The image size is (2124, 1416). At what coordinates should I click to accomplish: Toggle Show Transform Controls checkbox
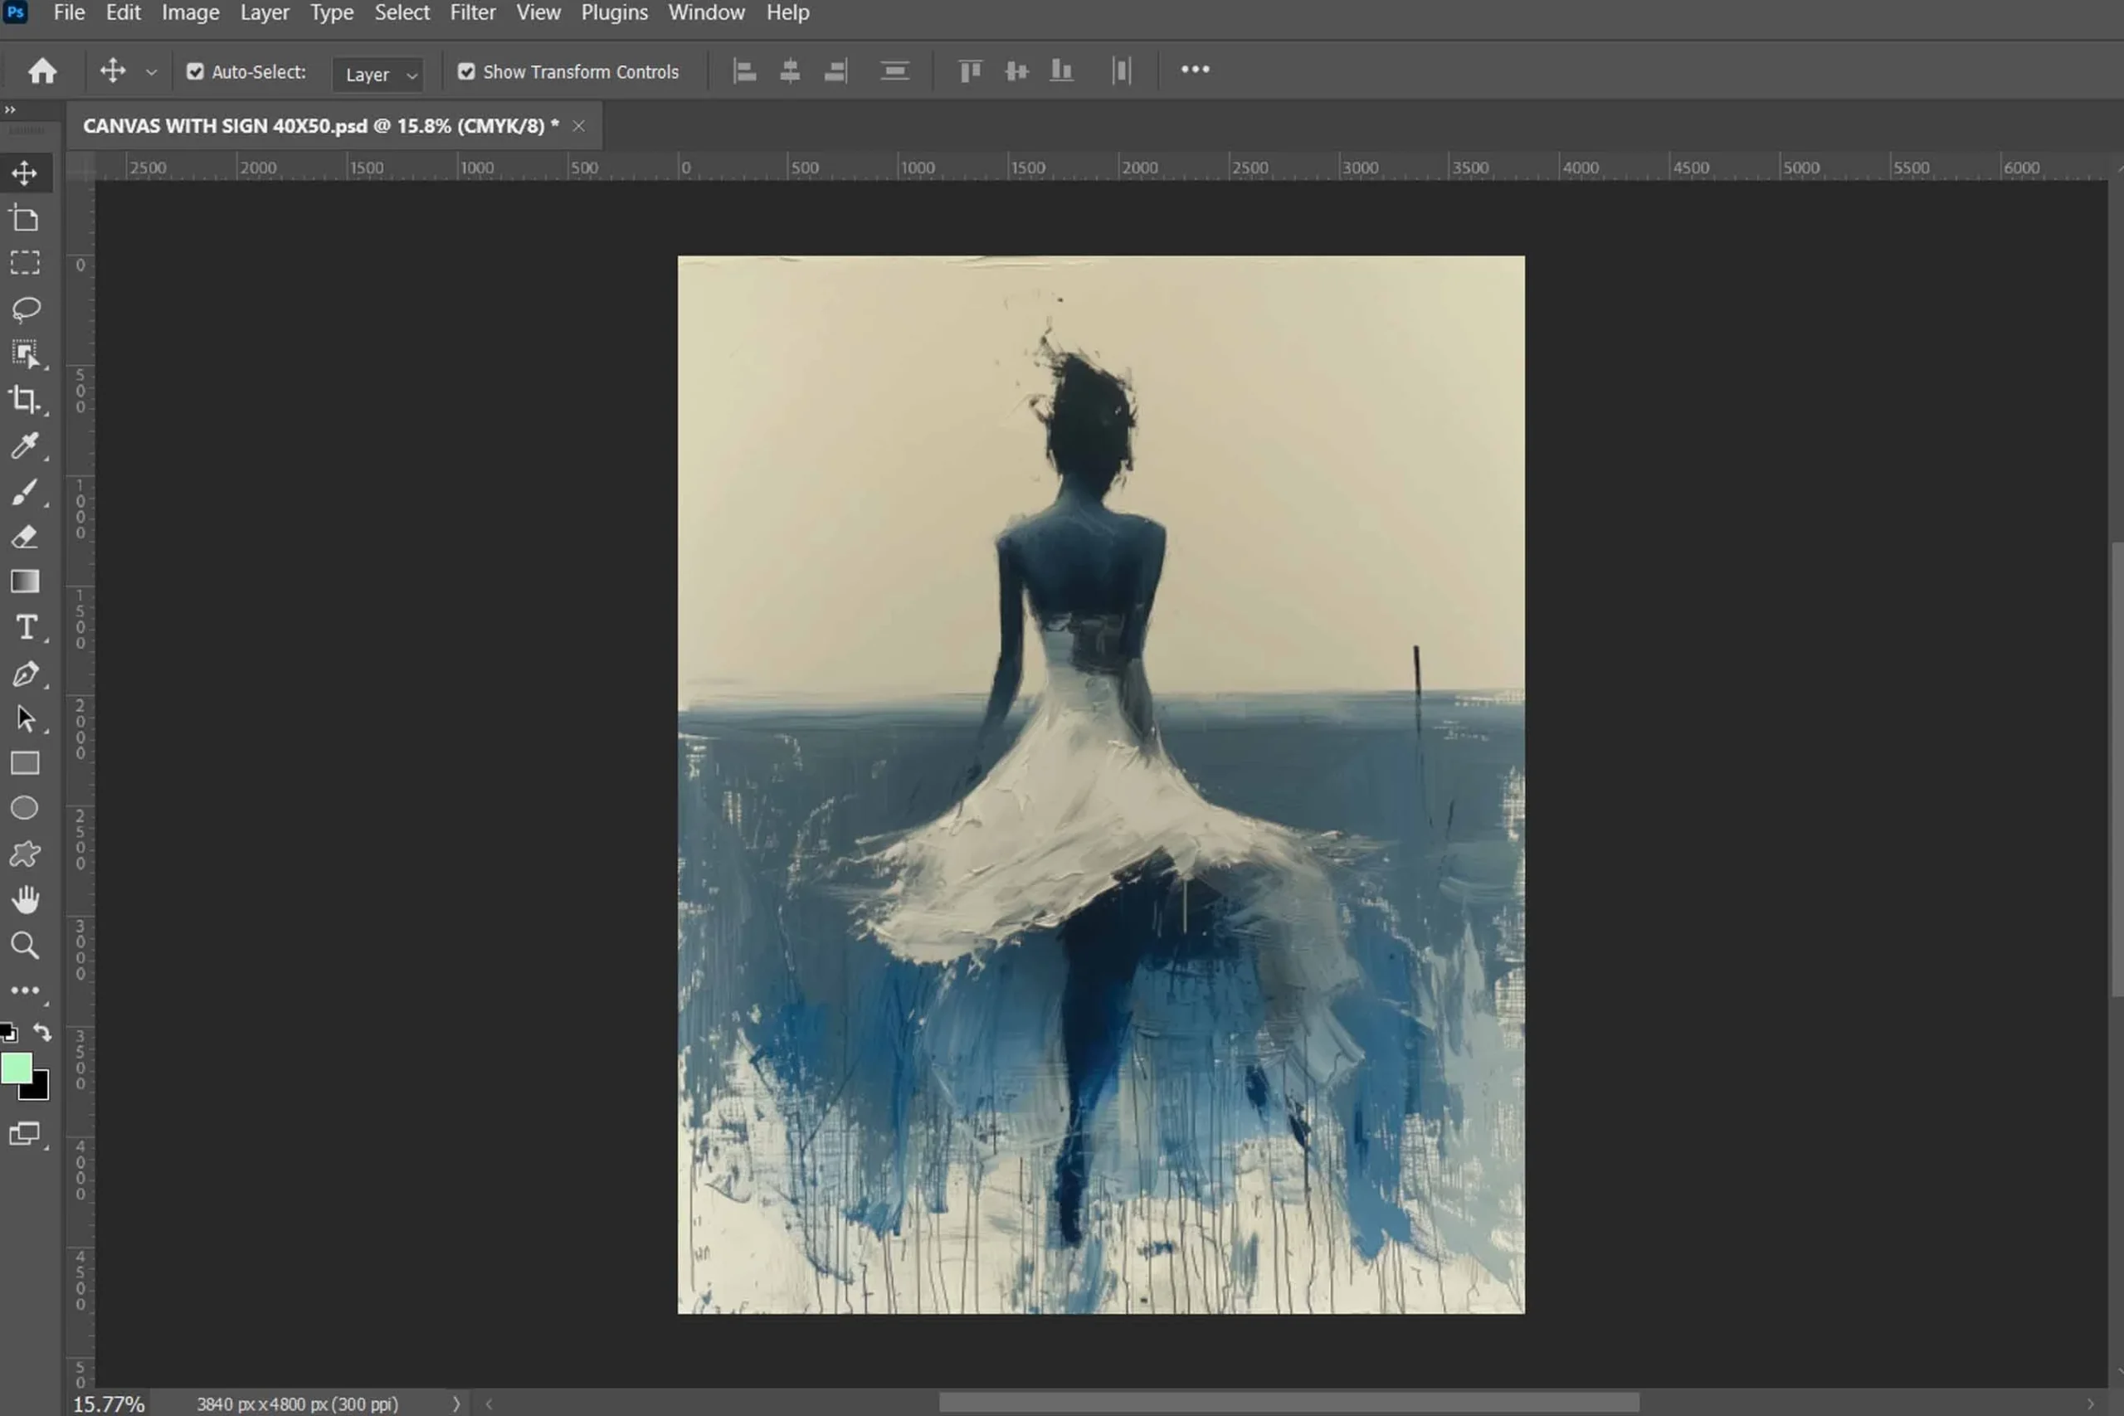(x=466, y=71)
